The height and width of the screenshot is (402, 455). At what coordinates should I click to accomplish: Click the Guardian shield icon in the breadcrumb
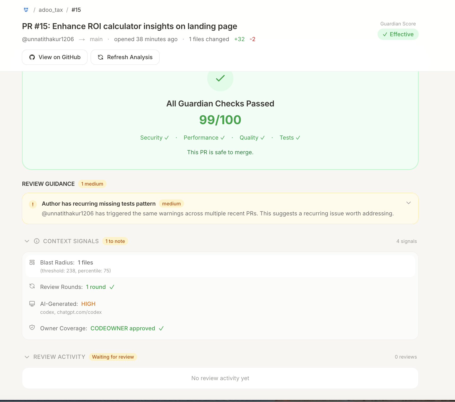(26, 10)
